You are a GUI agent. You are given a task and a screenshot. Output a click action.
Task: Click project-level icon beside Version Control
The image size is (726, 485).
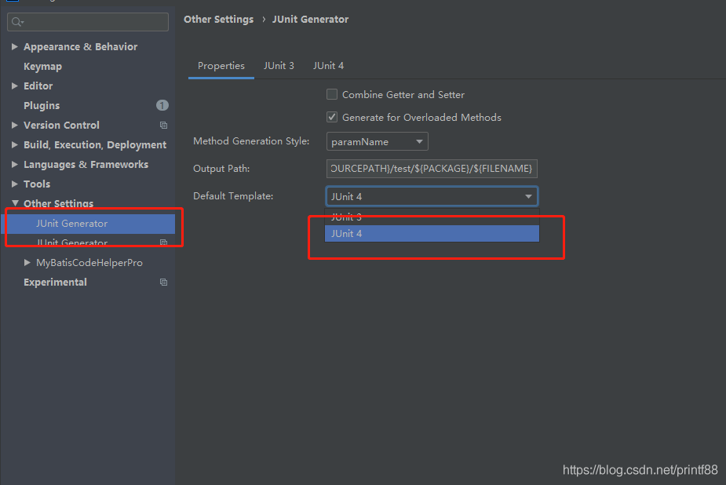(163, 126)
